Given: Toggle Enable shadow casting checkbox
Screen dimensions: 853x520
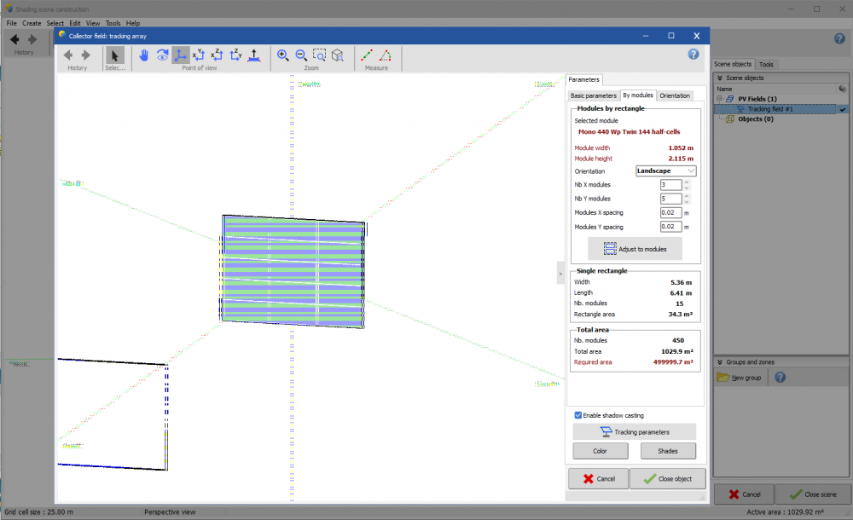Looking at the screenshot, I should pos(578,415).
